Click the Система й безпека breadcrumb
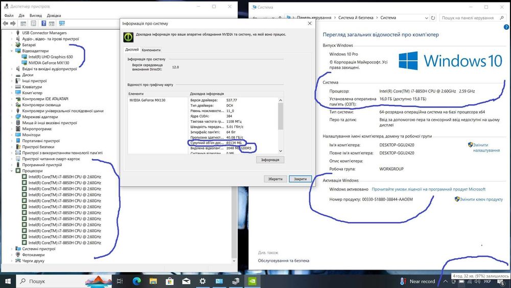The height and width of the screenshot is (288, 511). [356, 18]
